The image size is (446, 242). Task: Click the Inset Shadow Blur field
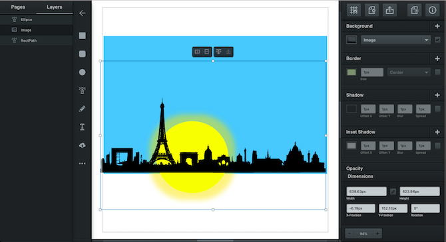405,146
